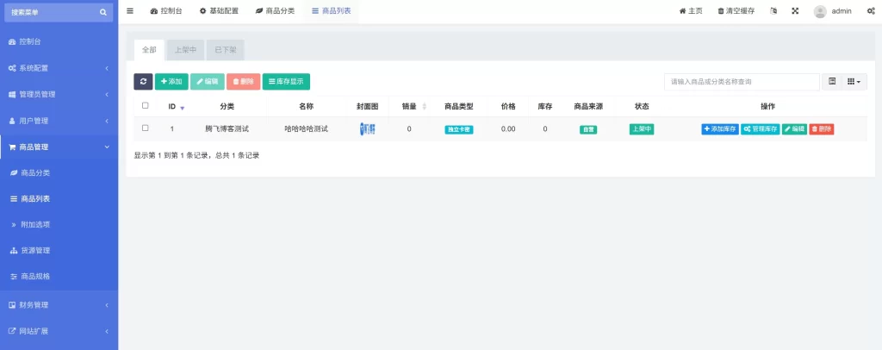Viewport: 882px width, 350px height.
Task: Check the row checkbox for ID 1
Action: pyautogui.click(x=145, y=128)
